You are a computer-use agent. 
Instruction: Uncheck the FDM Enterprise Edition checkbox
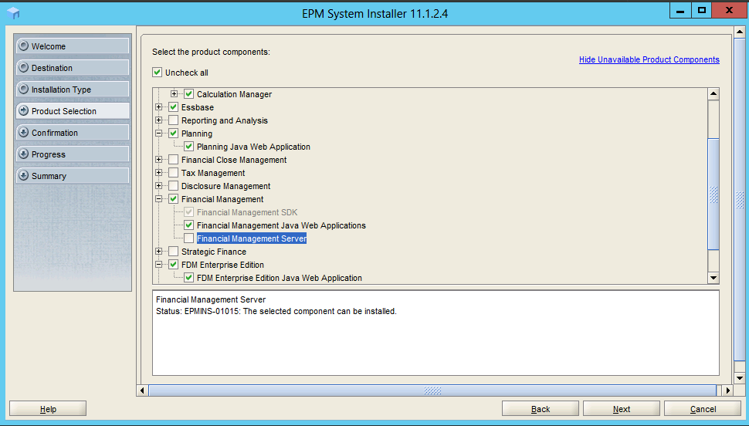point(174,265)
